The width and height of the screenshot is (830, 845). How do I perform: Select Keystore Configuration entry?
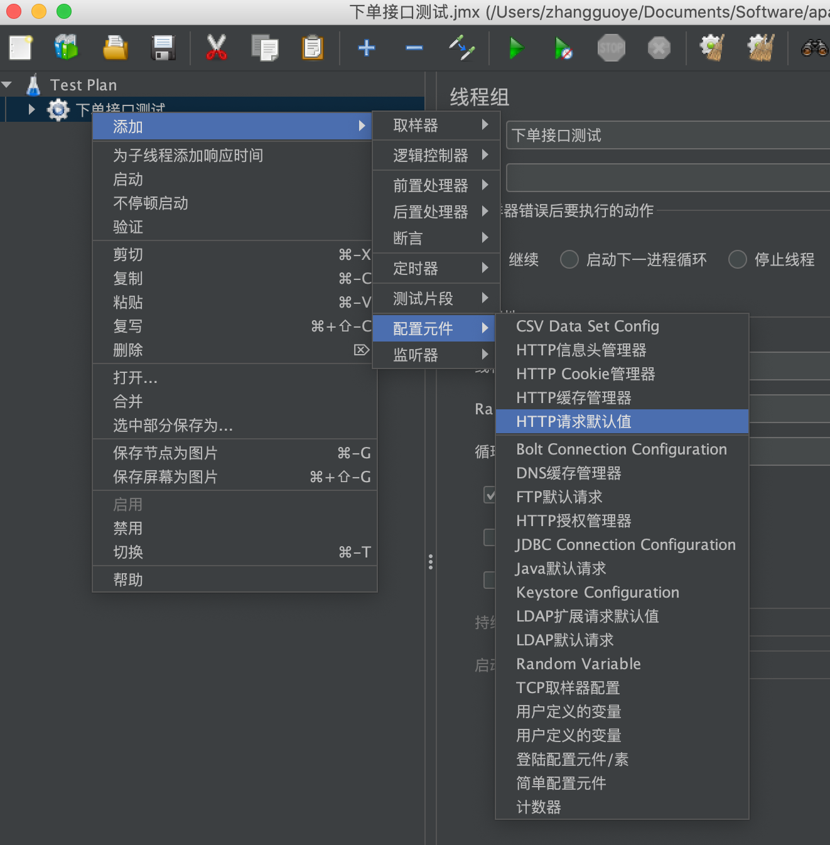point(622,592)
